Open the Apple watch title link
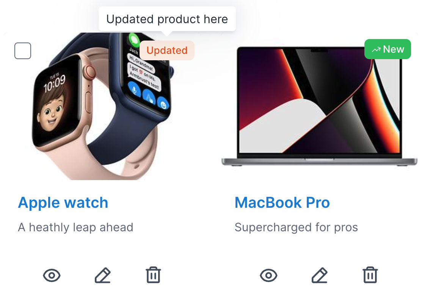This screenshot has height=298, width=430. click(63, 202)
